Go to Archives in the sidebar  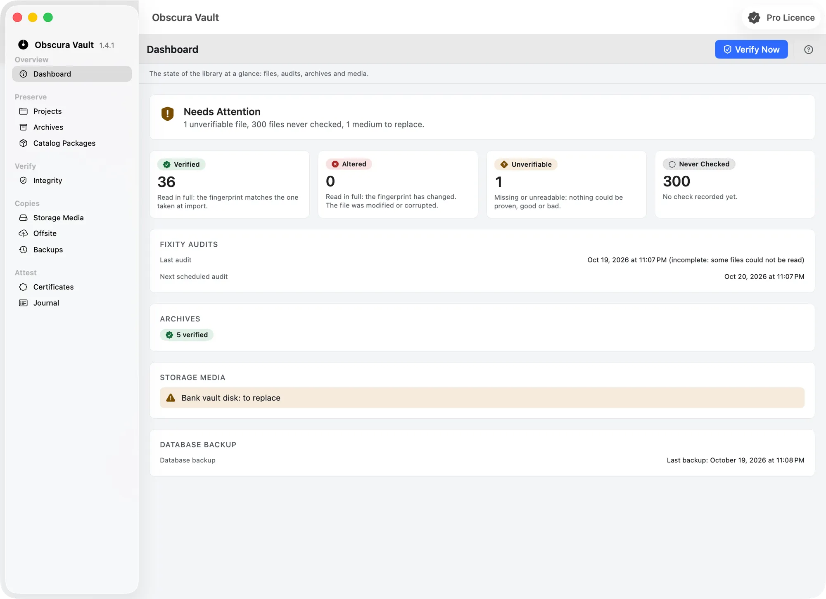point(72,127)
